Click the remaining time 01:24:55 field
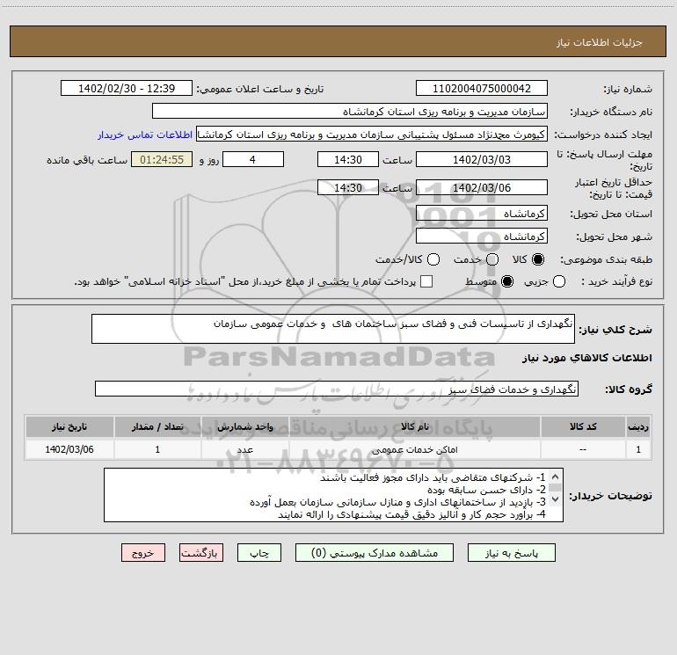677x655 pixels. 162,159
